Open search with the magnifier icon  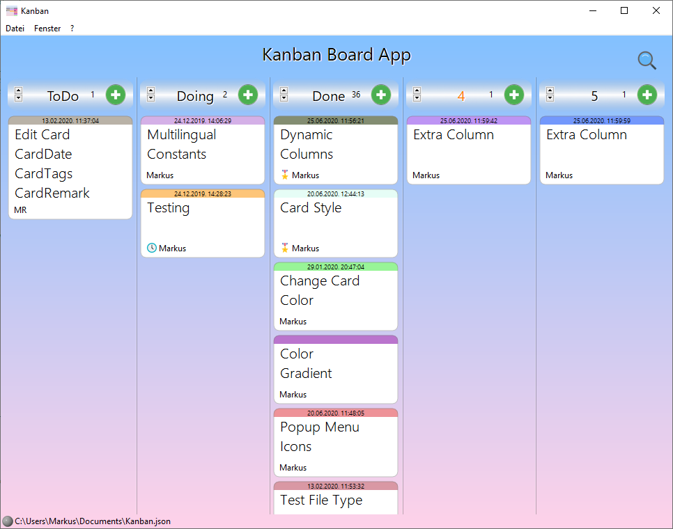click(647, 61)
